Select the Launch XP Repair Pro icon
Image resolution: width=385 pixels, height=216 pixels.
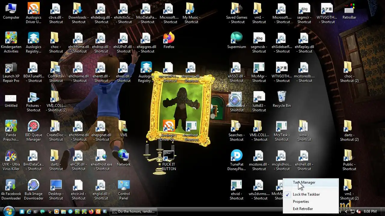11,72
